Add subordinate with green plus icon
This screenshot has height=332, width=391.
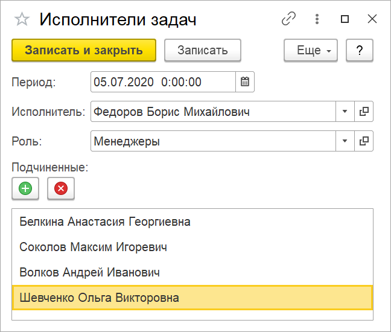point(25,188)
